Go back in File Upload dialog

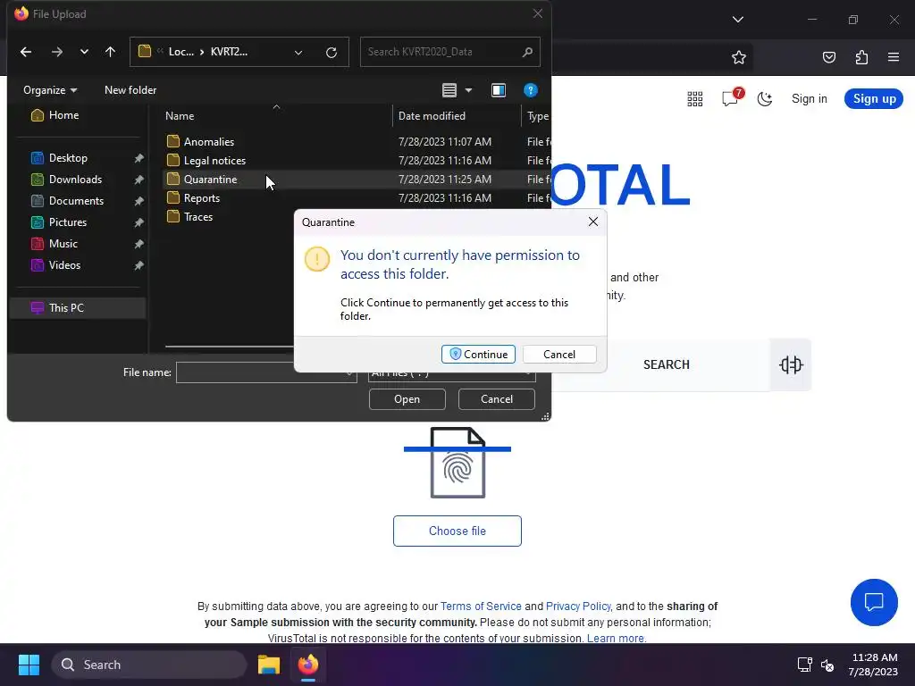coord(26,52)
